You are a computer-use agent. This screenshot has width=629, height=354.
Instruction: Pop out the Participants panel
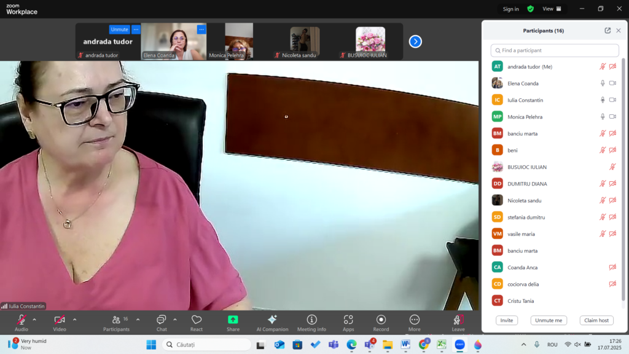pos(608,31)
